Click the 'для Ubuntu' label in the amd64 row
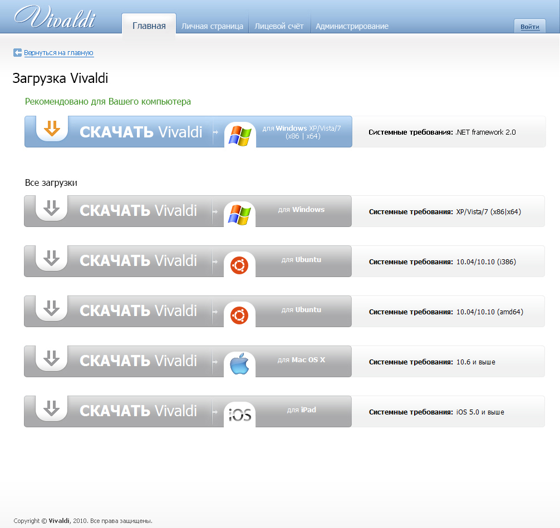This screenshot has height=528, width=560. [x=301, y=309]
